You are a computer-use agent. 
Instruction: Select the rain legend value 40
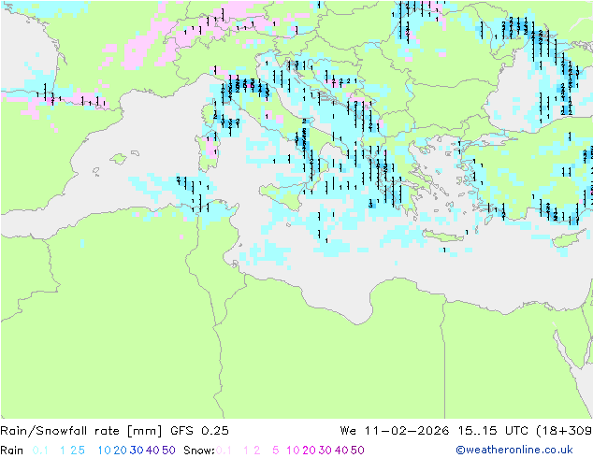click(152, 451)
